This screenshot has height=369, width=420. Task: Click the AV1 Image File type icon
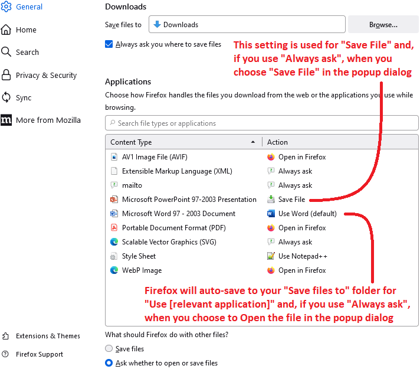(114, 157)
